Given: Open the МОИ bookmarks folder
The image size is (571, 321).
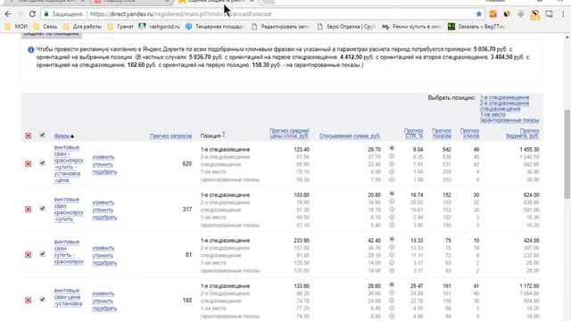Looking at the screenshot, I should (16, 27).
